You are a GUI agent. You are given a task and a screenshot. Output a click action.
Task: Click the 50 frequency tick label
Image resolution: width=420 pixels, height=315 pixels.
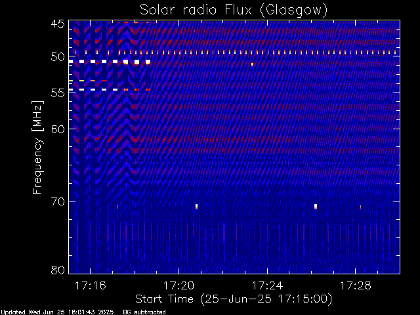click(58, 57)
